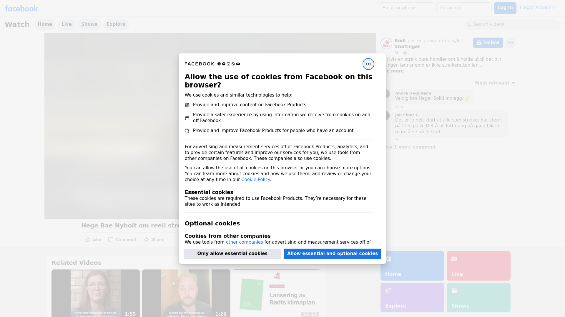Click the Search videos field

(512, 25)
